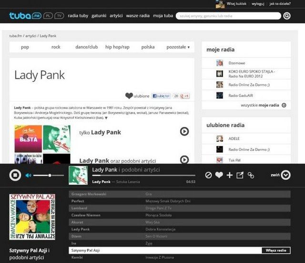The image size is (305, 263).
Task: Open the wasze radia menu
Action: 138,16
